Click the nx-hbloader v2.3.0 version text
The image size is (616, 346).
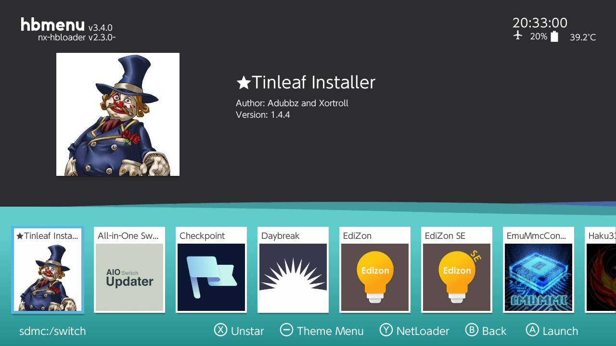click(x=77, y=37)
